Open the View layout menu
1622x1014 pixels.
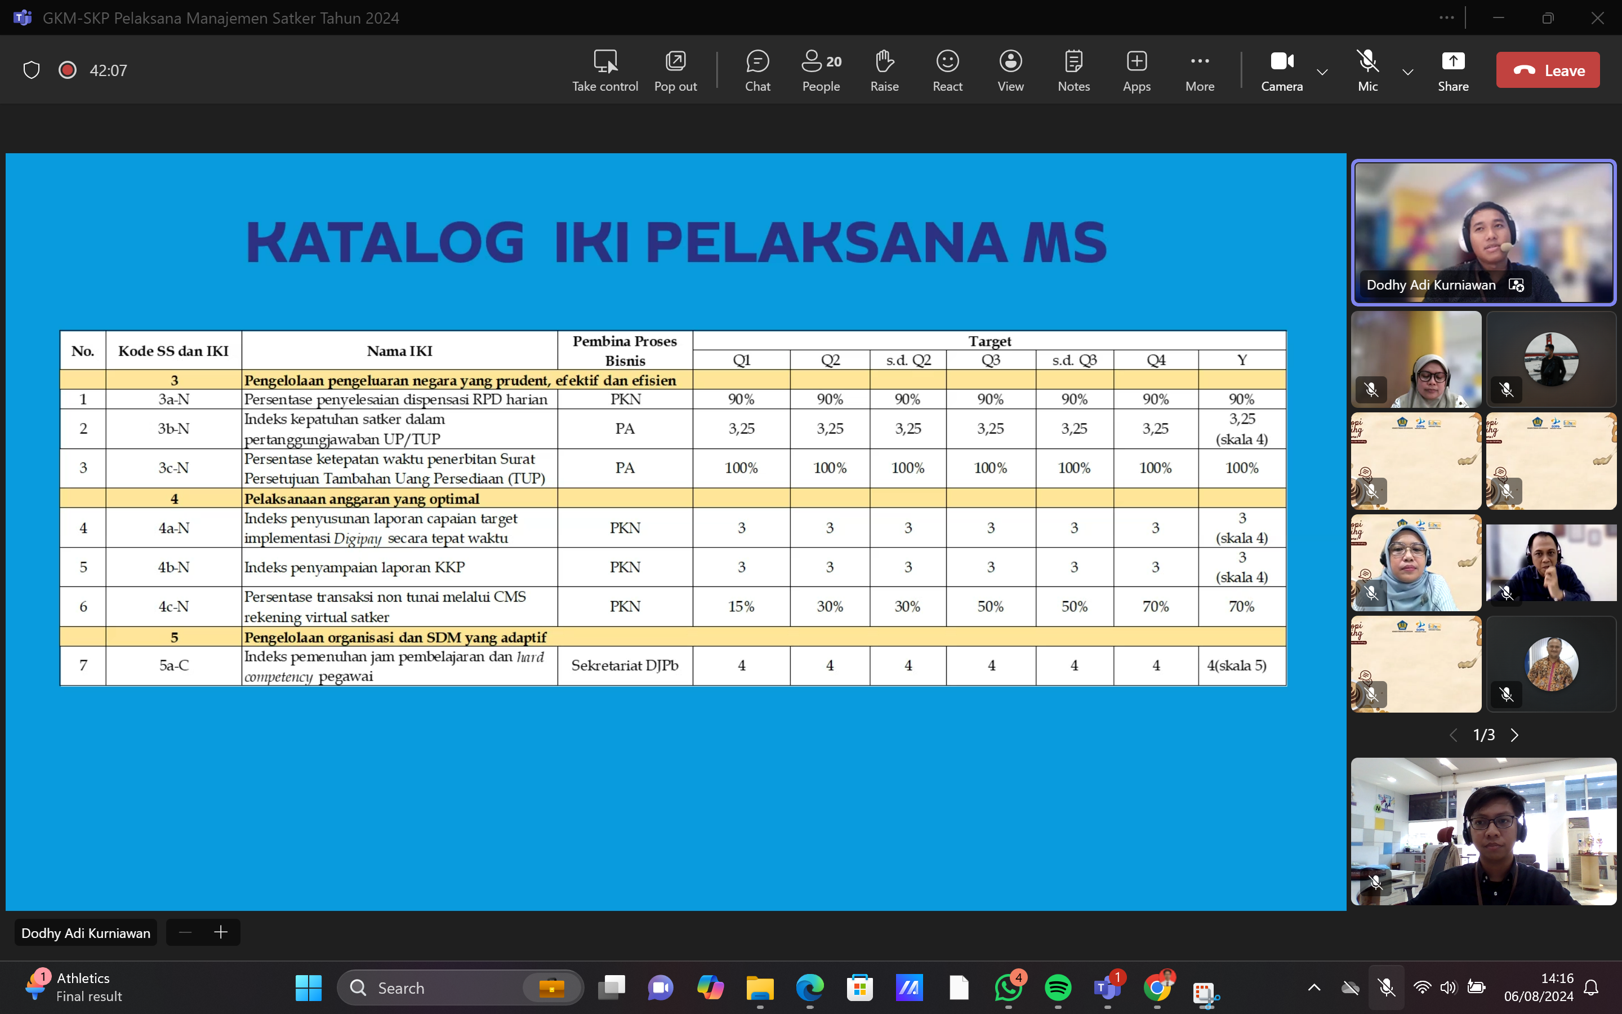click(1010, 70)
